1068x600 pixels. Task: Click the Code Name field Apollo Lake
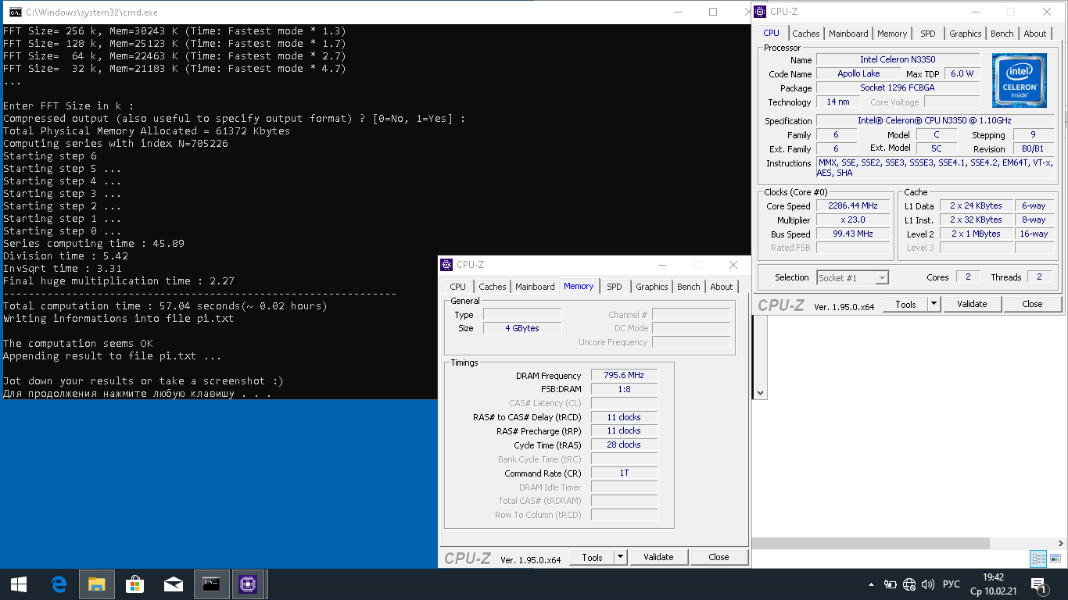(x=858, y=73)
